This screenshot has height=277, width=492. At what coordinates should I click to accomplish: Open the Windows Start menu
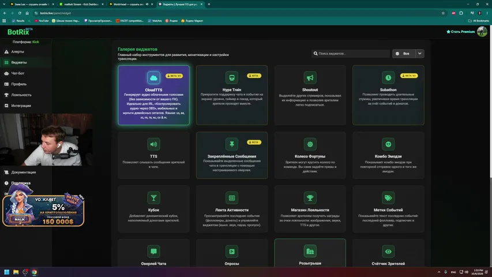click(x=6, y=272)
